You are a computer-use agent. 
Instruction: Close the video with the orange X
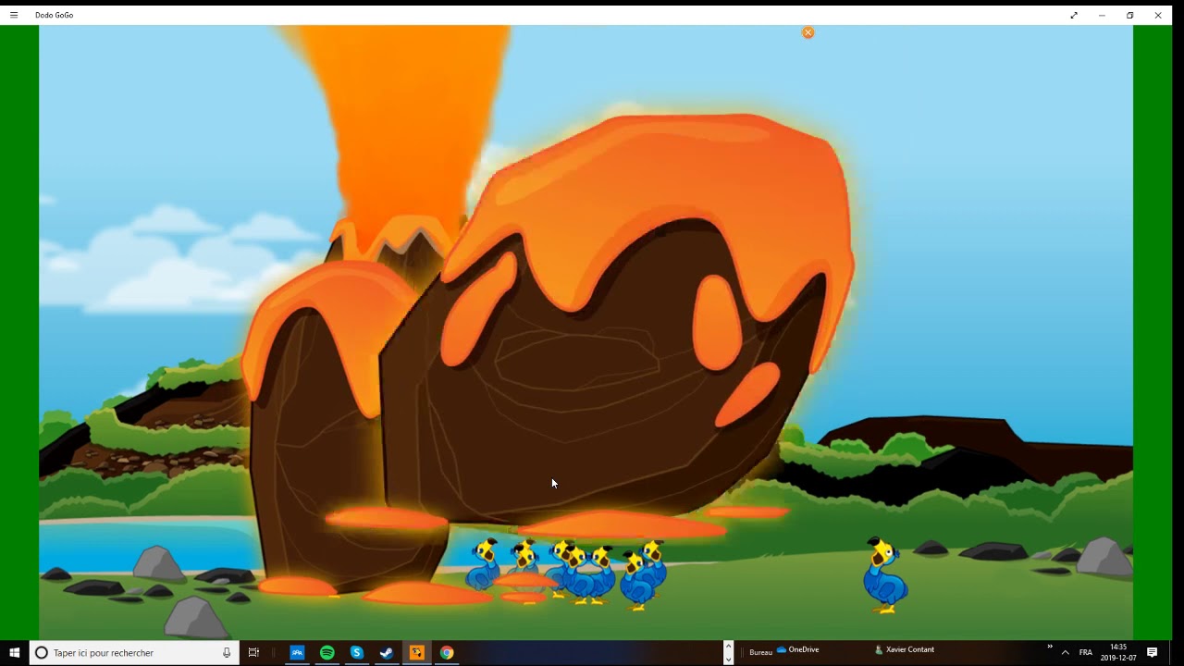(x=808, y=32)
